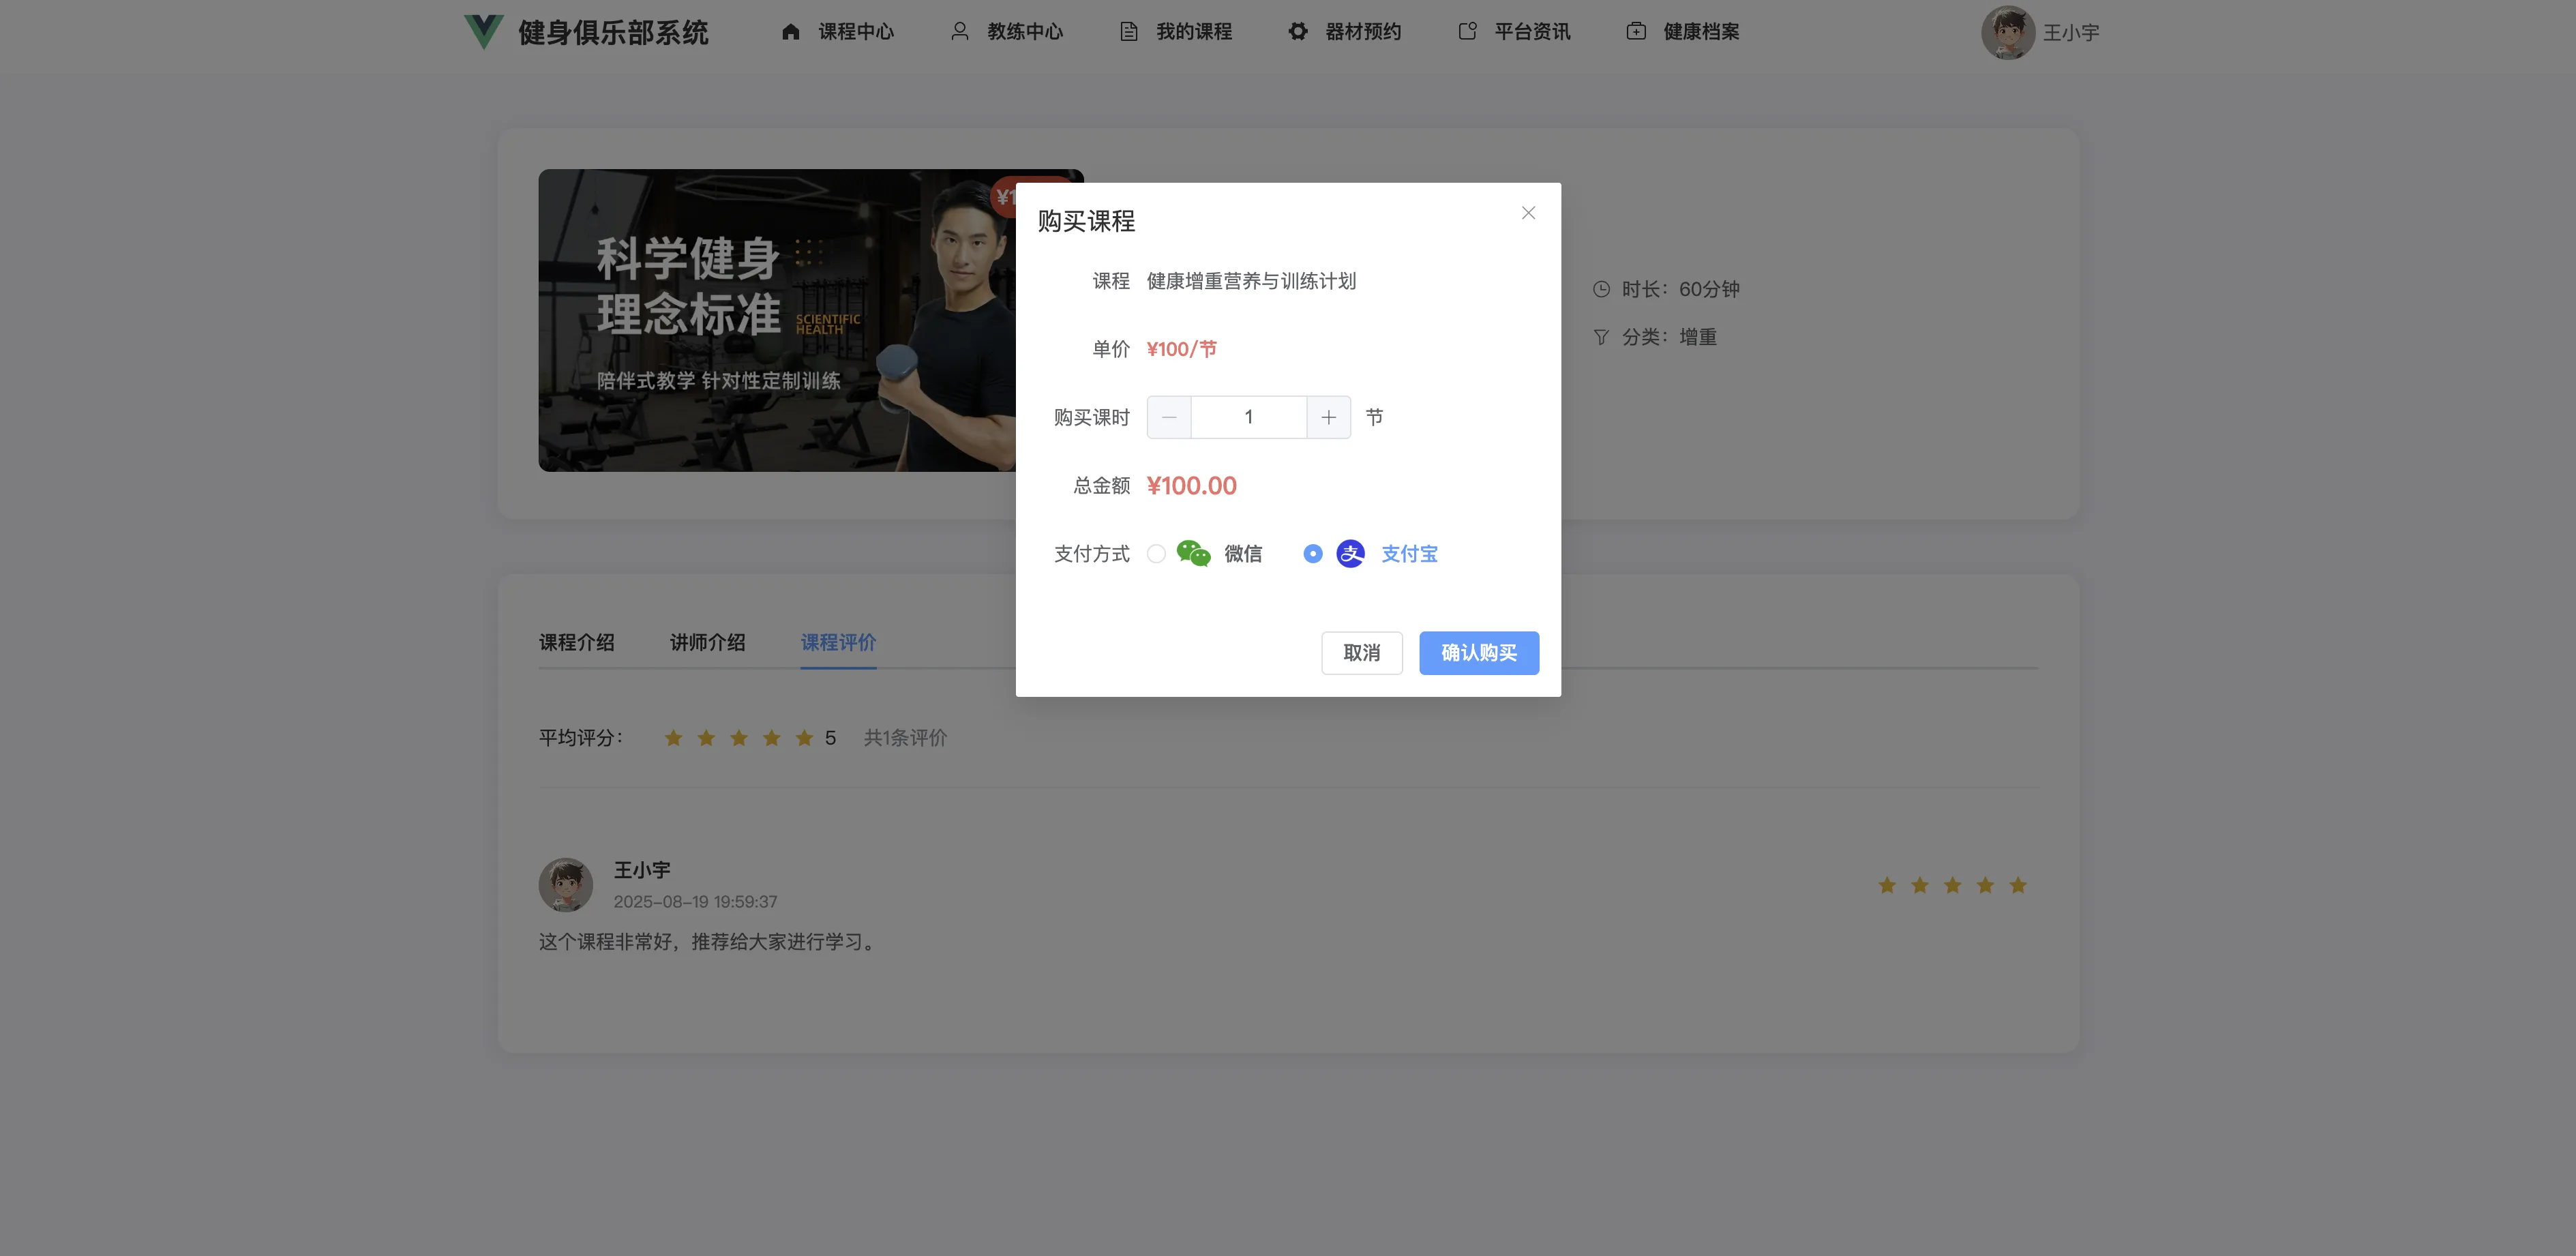The width and height of the screenshot is (2576, 1256).
Task: Close the 购买课程 dialog with X
Action: tap(1528, 213)
